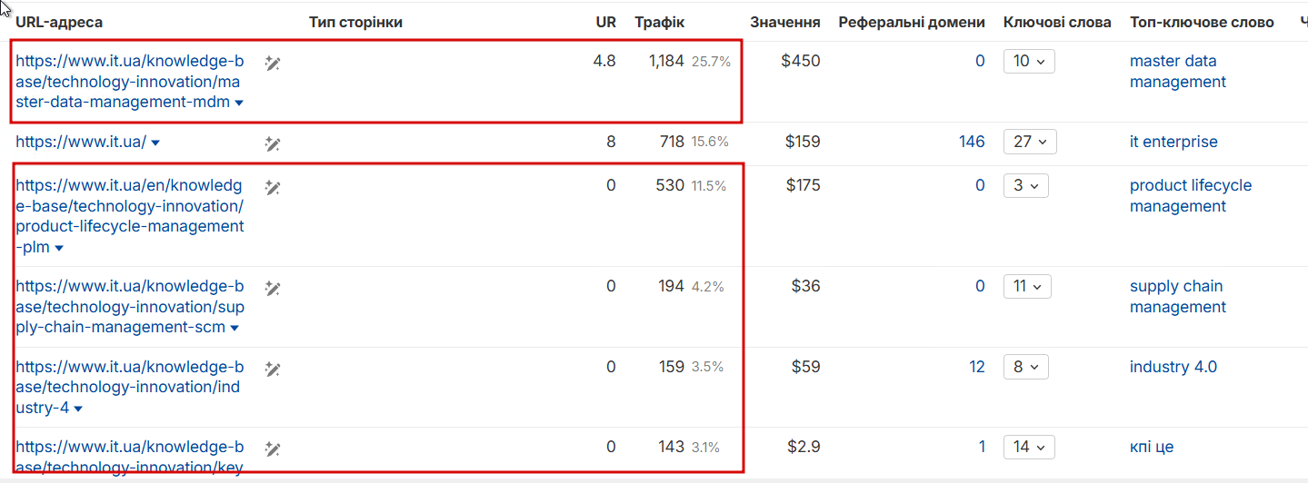The width and height of the screenshot is (1308, 483).
Task: Click magic wand icon beside industry-4 URL
Action: click(273, 369)
